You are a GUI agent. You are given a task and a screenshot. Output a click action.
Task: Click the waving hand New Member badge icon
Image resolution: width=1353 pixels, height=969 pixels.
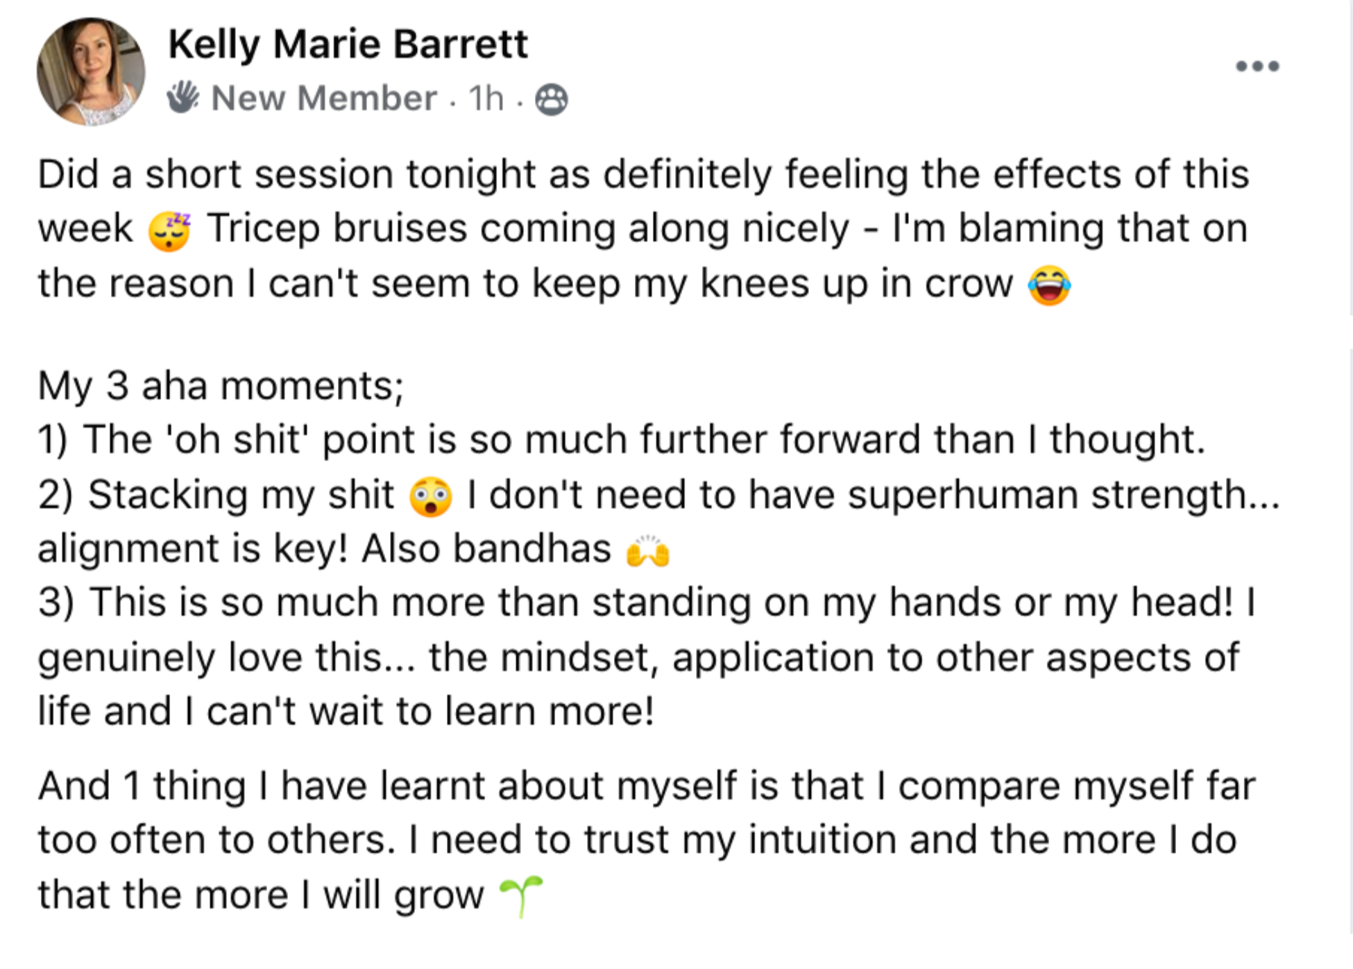[x=183, y=97]
